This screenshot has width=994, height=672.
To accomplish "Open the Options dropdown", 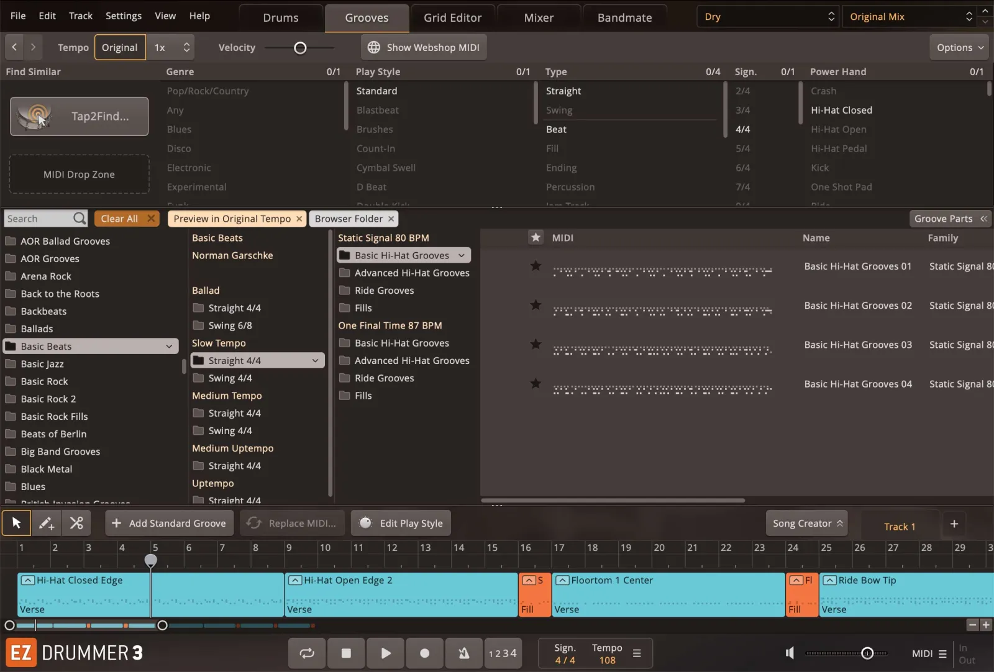I will (960, 47).
